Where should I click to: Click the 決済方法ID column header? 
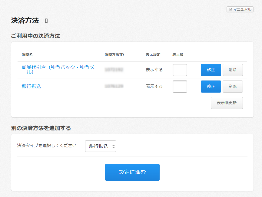(x=114, y=55)
